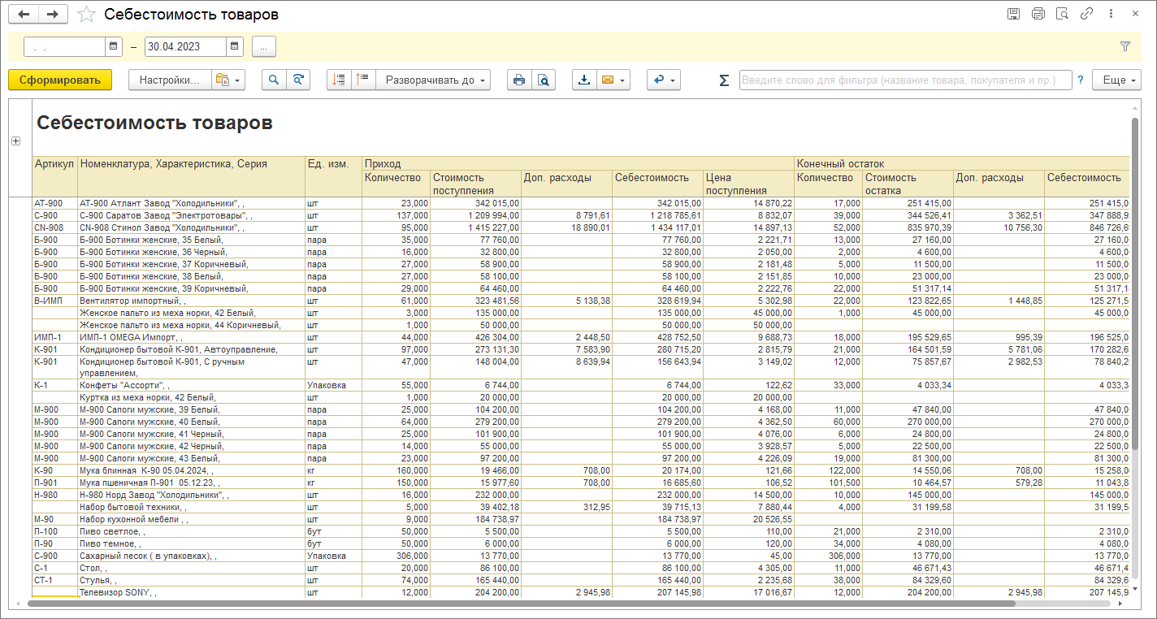Select cell АТ-900 Атлант Завод "Холодильники"
This screenshot has width=1157, height=619.
coord(191,203)
